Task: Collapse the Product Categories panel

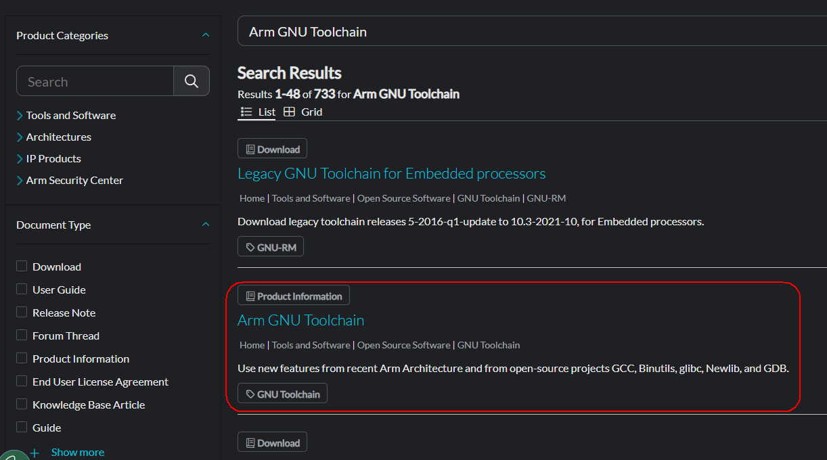Action: pos(206,35)
